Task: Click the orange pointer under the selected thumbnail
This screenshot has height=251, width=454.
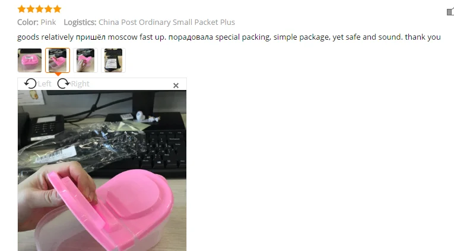Action: (58, 74)
